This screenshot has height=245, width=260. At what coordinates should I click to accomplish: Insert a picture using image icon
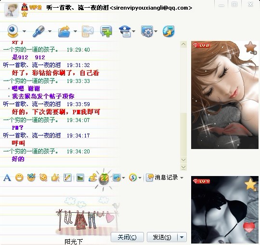pos(80,177)
